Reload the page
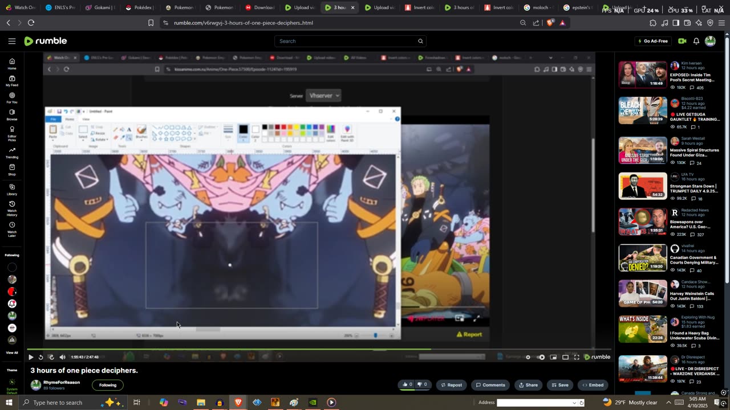The width and height of the screenshot is (730, 410). [x=31, y=23]
